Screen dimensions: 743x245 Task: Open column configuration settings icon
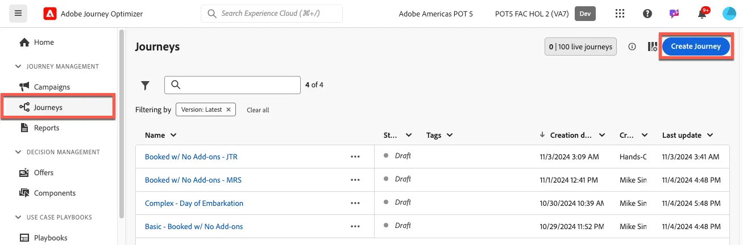click(x=653, y=47)
